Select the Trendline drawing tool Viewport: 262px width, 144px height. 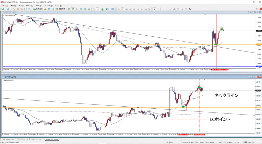coord(171,9)
